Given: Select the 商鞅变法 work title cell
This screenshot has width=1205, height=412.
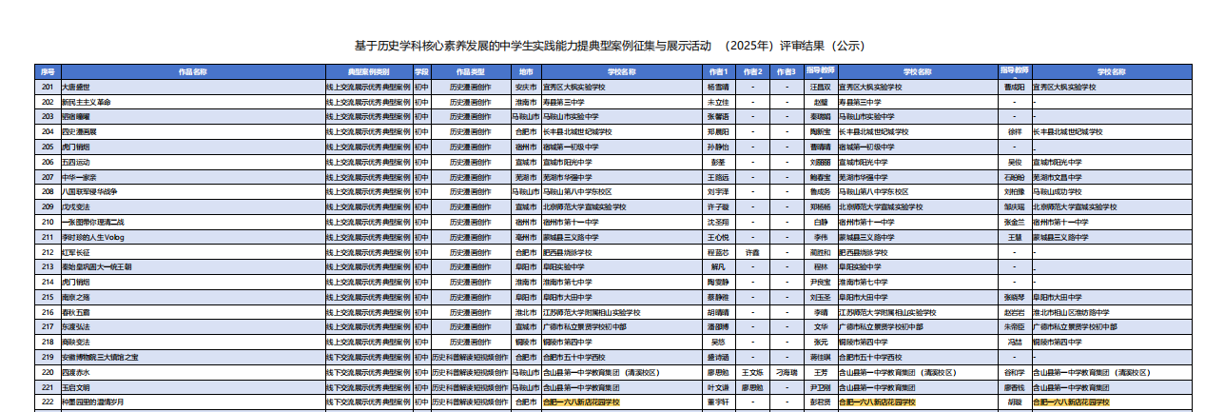Looking at the screenshot, I should (76, 342).
